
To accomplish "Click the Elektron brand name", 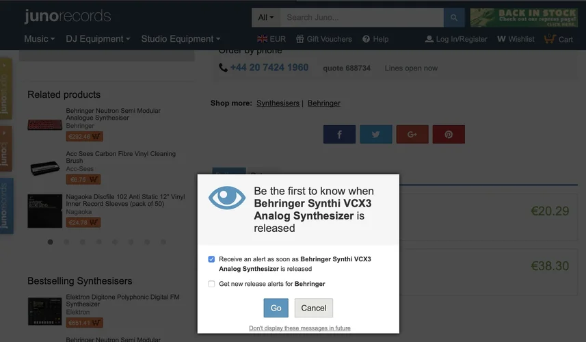I will [78, 312].
